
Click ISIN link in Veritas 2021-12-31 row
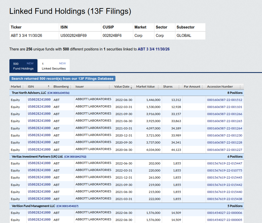pos(39,177)
